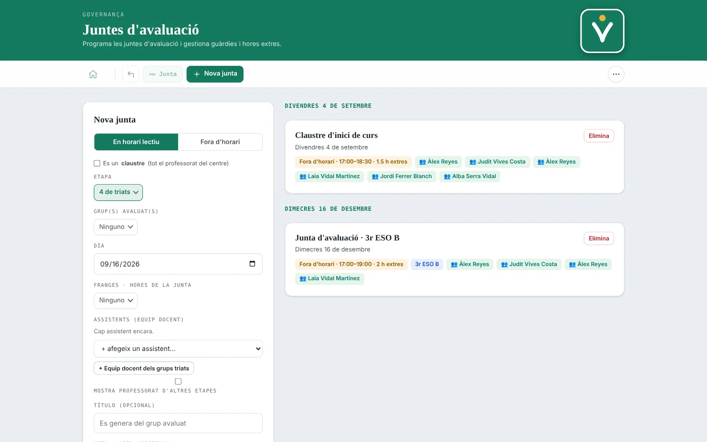Delete the Junta d'avaluació 3r ESO B

[x=599, y=238]
